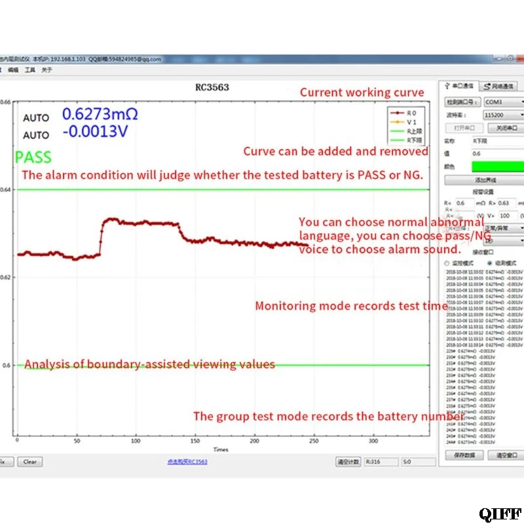Open the 工具 menu
The height and width of the screenshot is (524, 524).
click(29, 70)
